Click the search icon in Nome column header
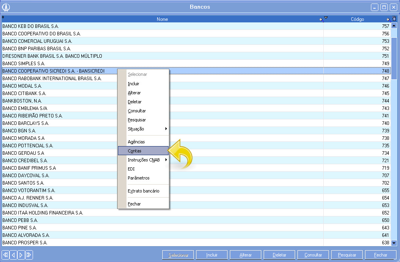This screenshot has height=262, width=400. pos(321,20)
